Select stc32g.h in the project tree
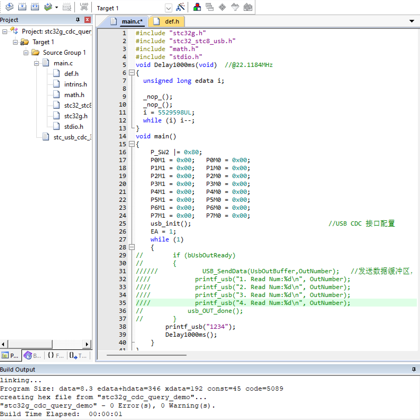Screen dimensions: 420x420 click(76, 116)
